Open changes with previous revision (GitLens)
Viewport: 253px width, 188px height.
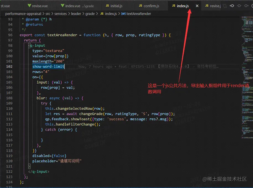232,6
